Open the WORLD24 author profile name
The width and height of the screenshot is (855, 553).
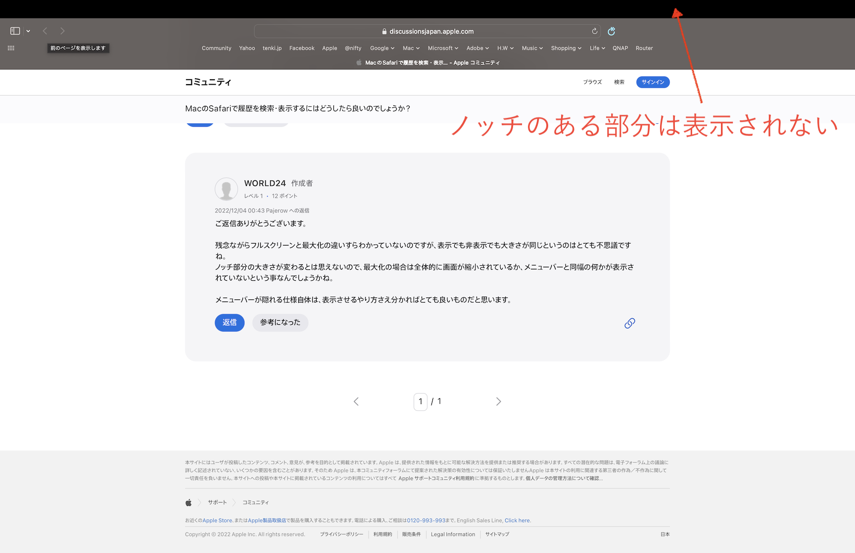click(265, 183)
